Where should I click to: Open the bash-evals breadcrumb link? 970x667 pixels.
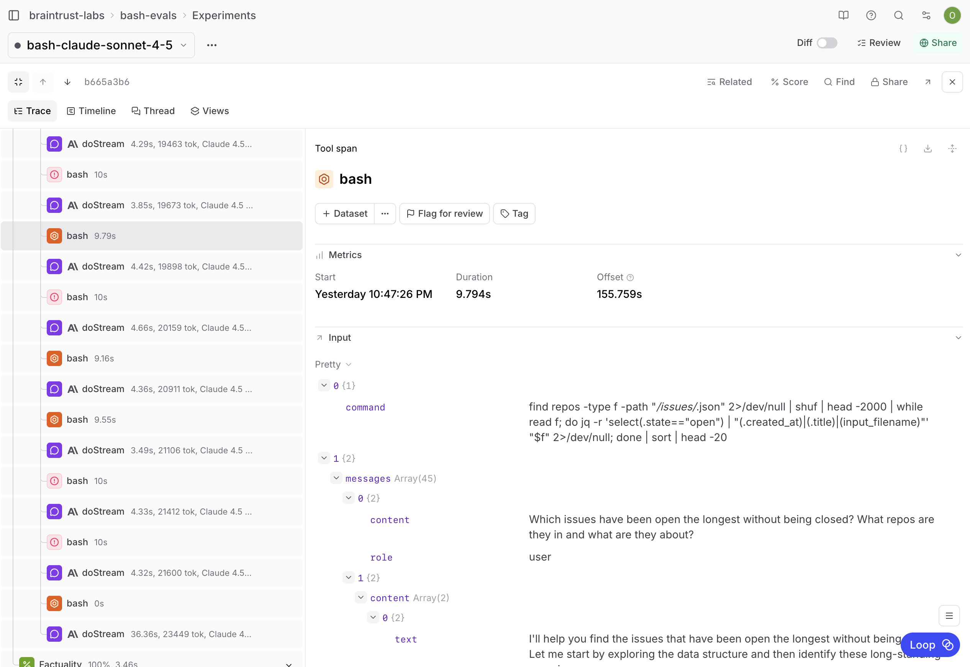click(148, 15)
